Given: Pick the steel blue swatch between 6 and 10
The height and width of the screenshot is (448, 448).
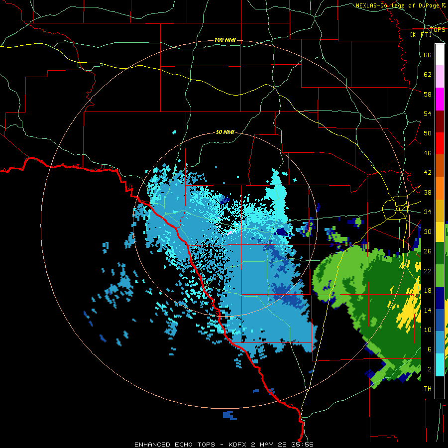Looking at the screenshot, I should click(x=440, y=342).
